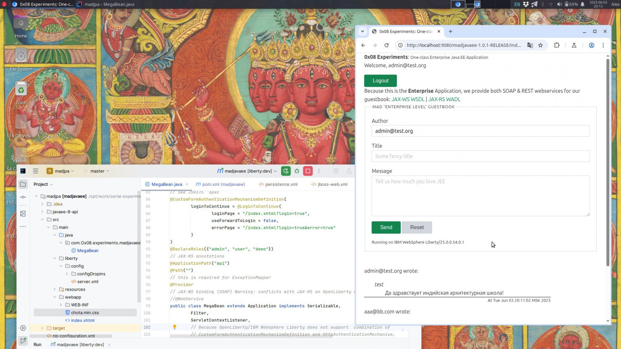The height and width of the screenshot is (349, 621).
Task: Click the Translate page icon in address bar
Action: click(x=530, y=45)
